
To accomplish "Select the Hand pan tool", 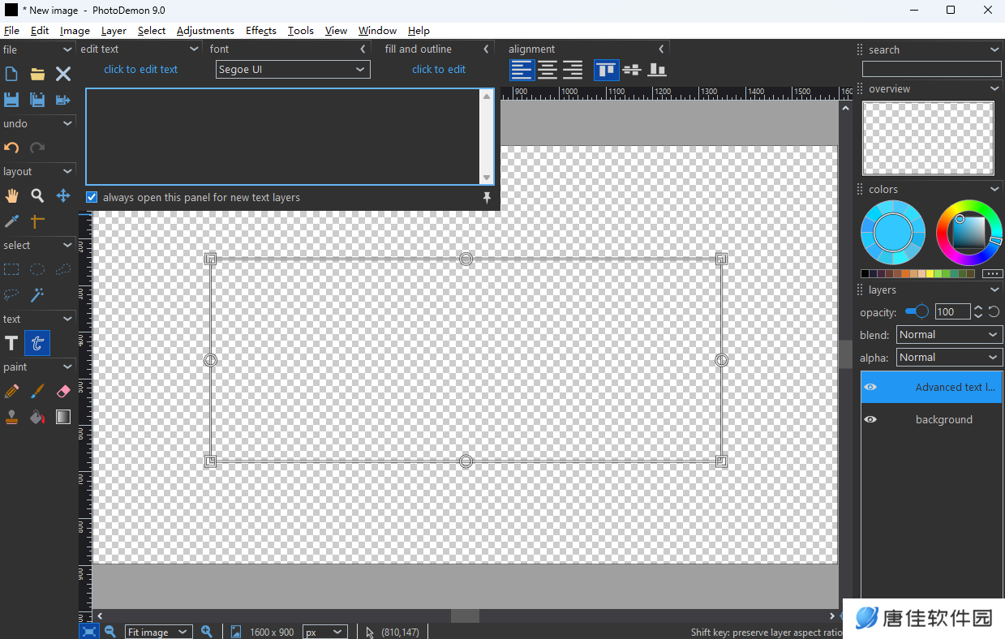I will point(11,195).
